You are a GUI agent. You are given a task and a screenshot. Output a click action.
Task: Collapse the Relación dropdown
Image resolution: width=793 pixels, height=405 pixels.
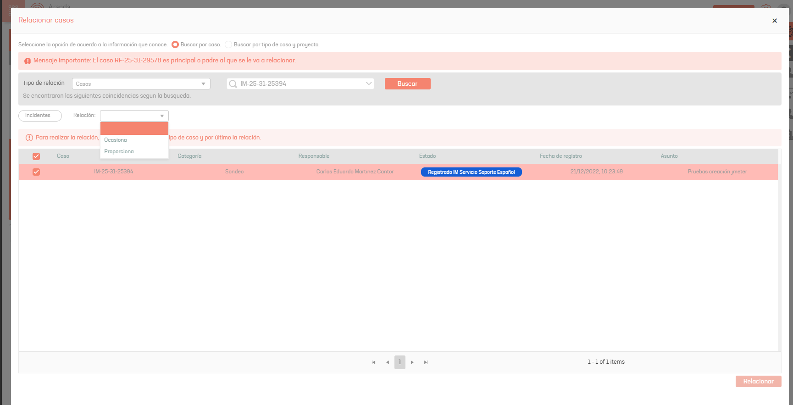[162, 116]
